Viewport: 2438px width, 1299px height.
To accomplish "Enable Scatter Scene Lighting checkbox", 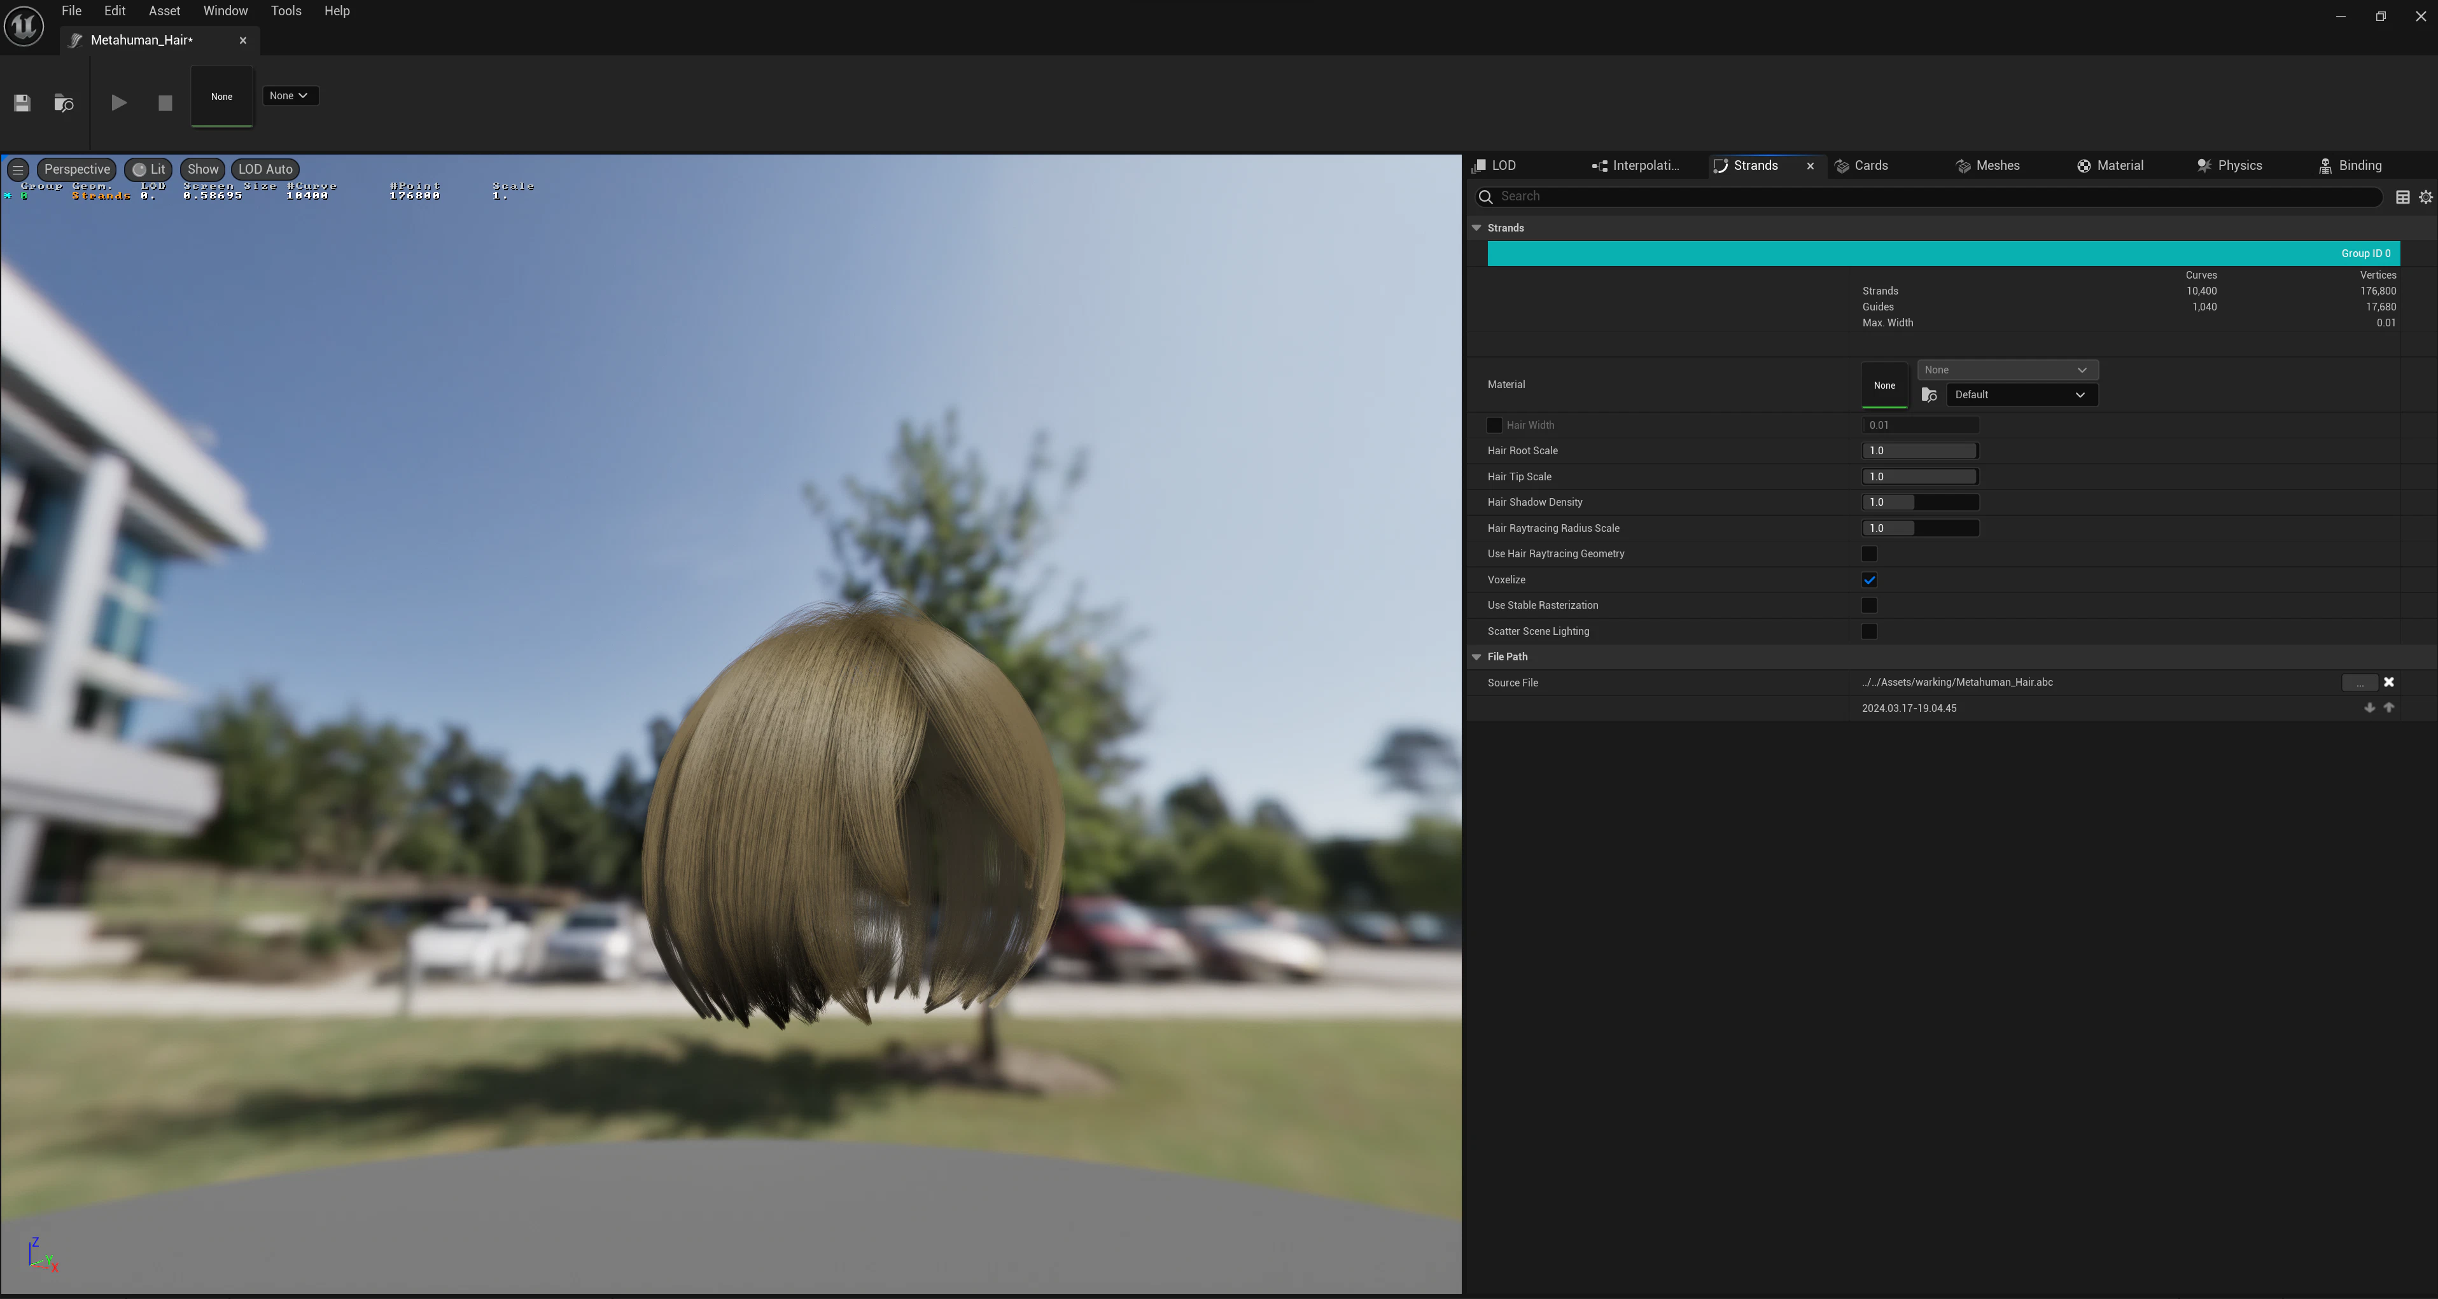I will [1869, 631].
